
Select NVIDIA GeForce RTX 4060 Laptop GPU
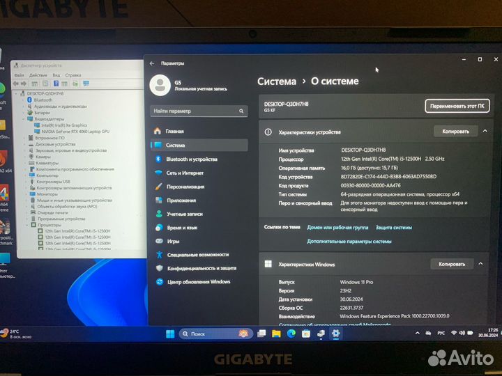pyautogui.click(x=75, y=132)
